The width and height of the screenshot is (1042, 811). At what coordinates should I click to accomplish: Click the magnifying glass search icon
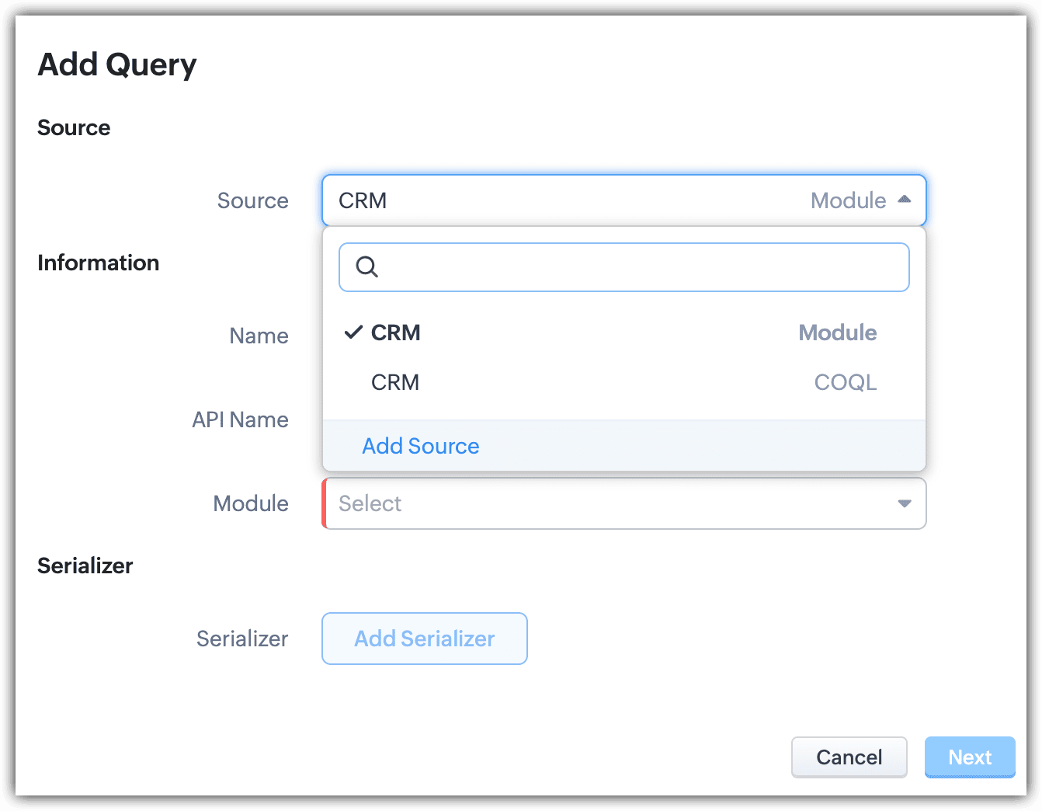(x=366, y=267)
